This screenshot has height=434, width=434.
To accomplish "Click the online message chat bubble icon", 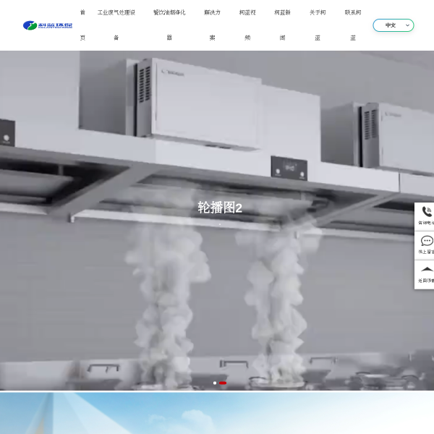I will [427, 241].
